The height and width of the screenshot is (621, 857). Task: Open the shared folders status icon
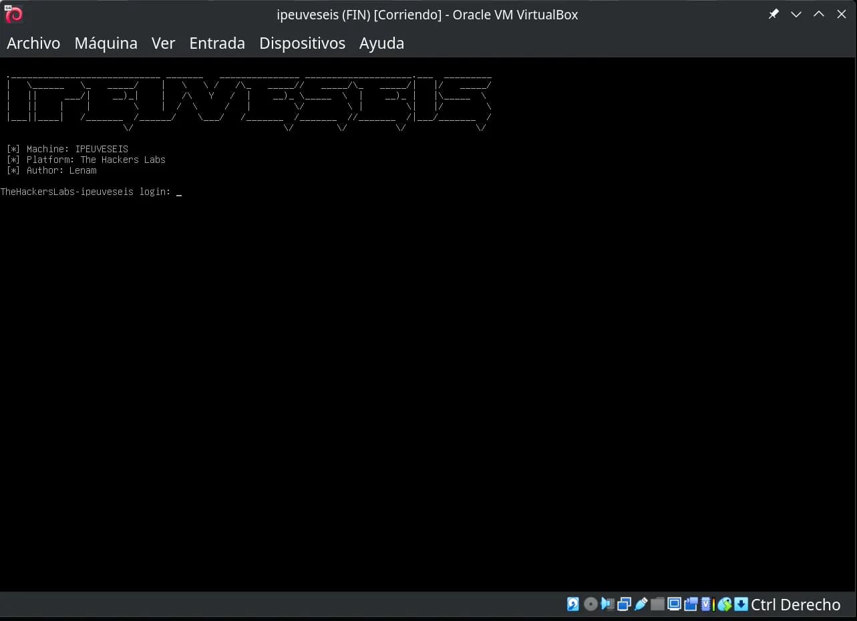tap(657, 604)
